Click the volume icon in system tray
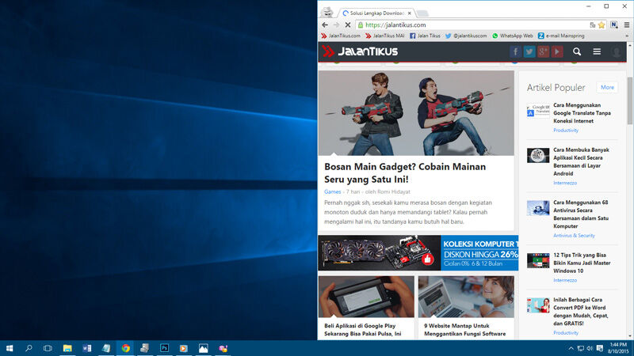Viewport: 634px width, 356px height. [590, 348]
